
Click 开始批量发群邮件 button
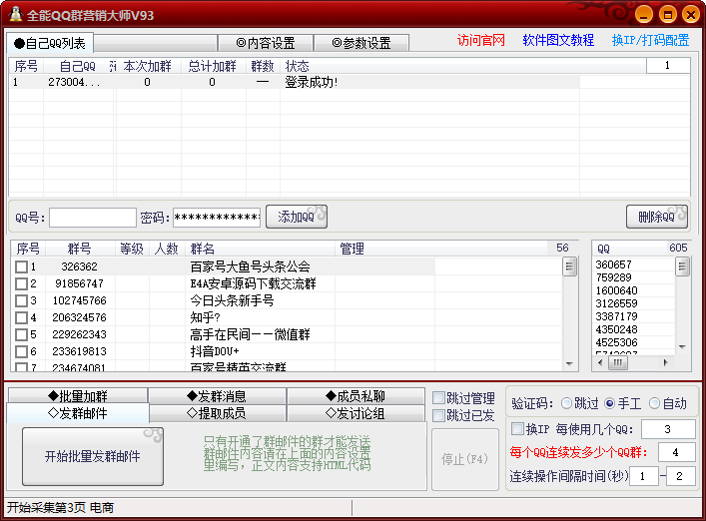click(93, 457)
